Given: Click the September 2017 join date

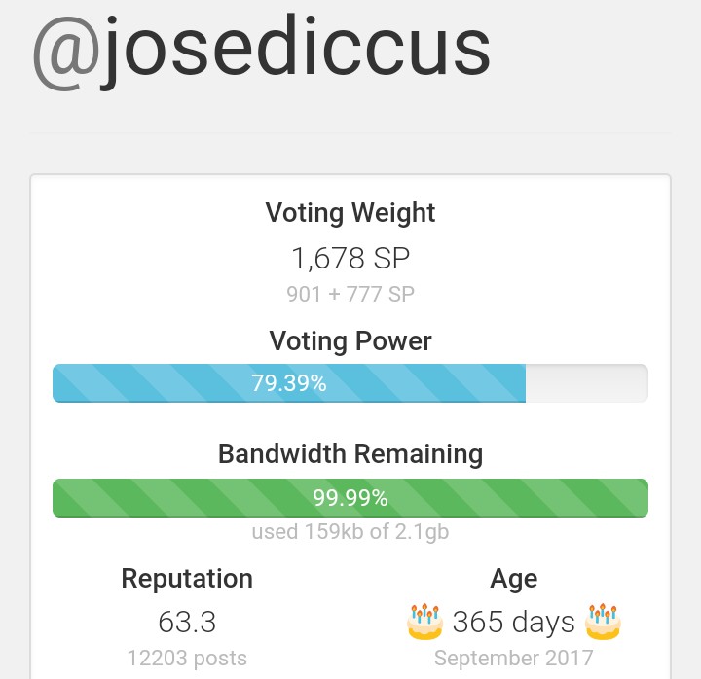Looking at the screenshot, I should [513, 659].
